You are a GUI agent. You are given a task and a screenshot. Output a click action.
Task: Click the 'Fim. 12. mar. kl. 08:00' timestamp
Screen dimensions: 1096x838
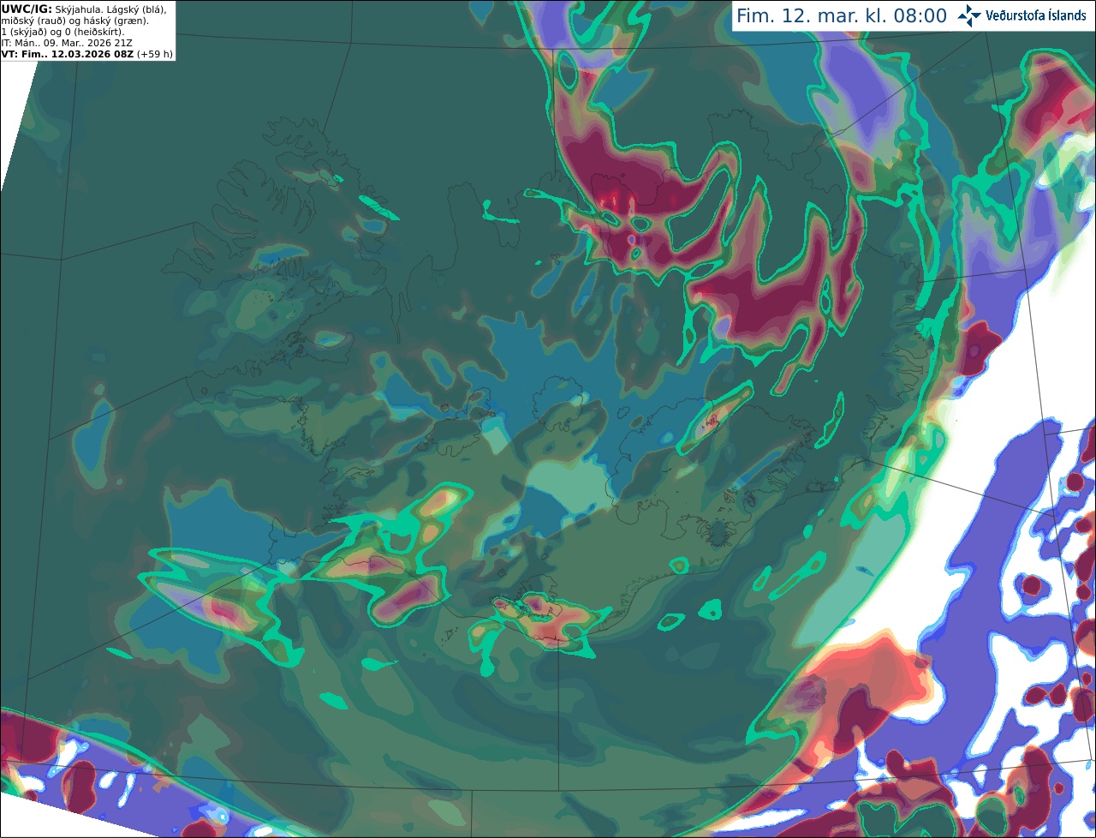point(842,16)
